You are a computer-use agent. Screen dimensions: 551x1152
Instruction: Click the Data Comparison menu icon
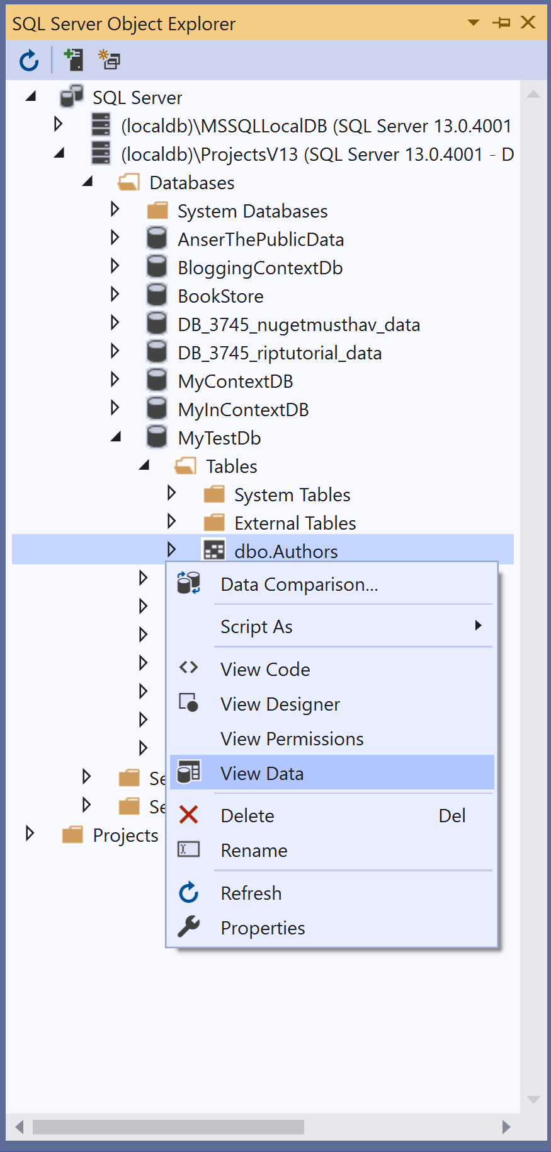point(188,583)
